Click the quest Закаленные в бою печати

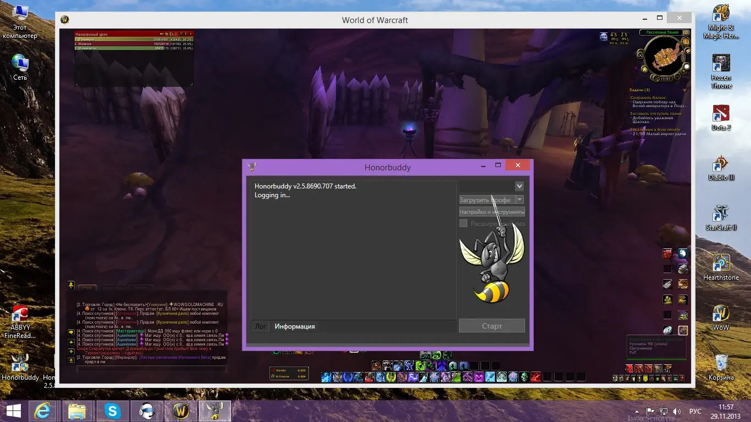click(x=655, y=130)
